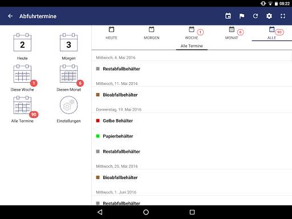Switch to the WOCHE tab
The width and height of the screenshot is (292, 219).
[192, 33]
